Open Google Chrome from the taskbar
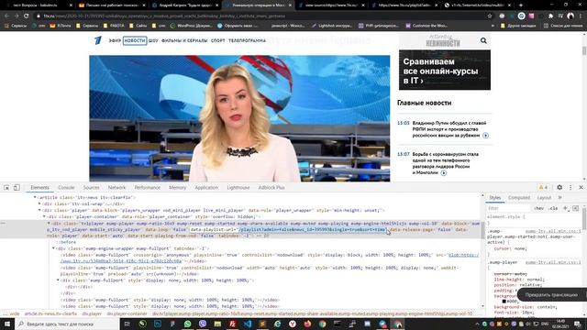 click(322, 324)
